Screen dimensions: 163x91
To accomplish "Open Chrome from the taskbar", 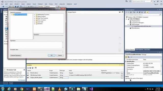I will tap(22, 89).
